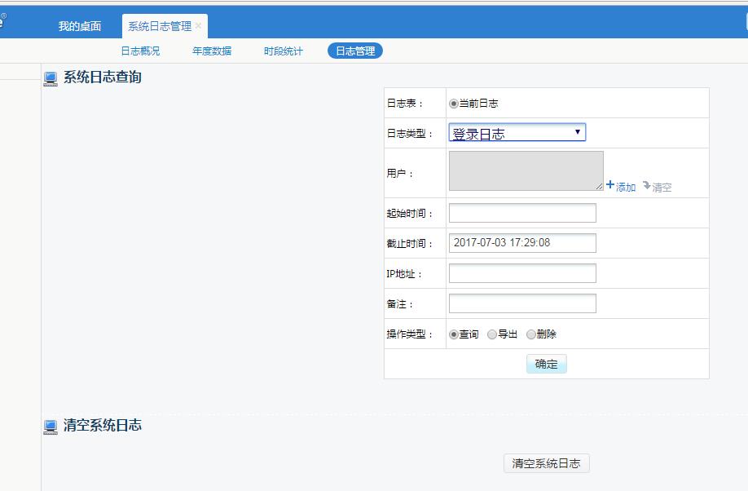748x491 pixels.
Task: Click the computer icon beside 系统日志查询
Action: 51,78
